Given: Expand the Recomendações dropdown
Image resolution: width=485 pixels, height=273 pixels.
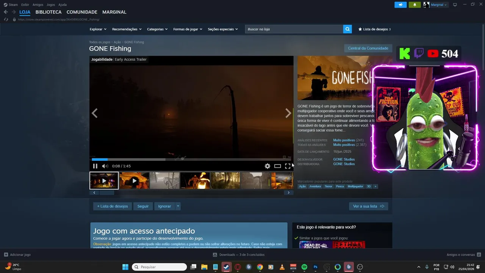Looking at the screenshot, I should click(x=127, y=29).
